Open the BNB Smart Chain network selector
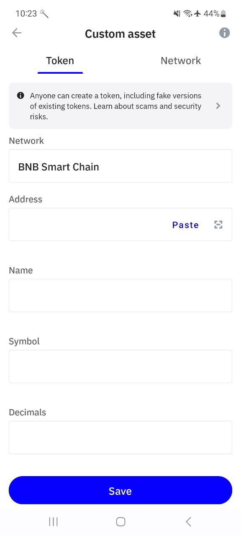 pos(120,166)
